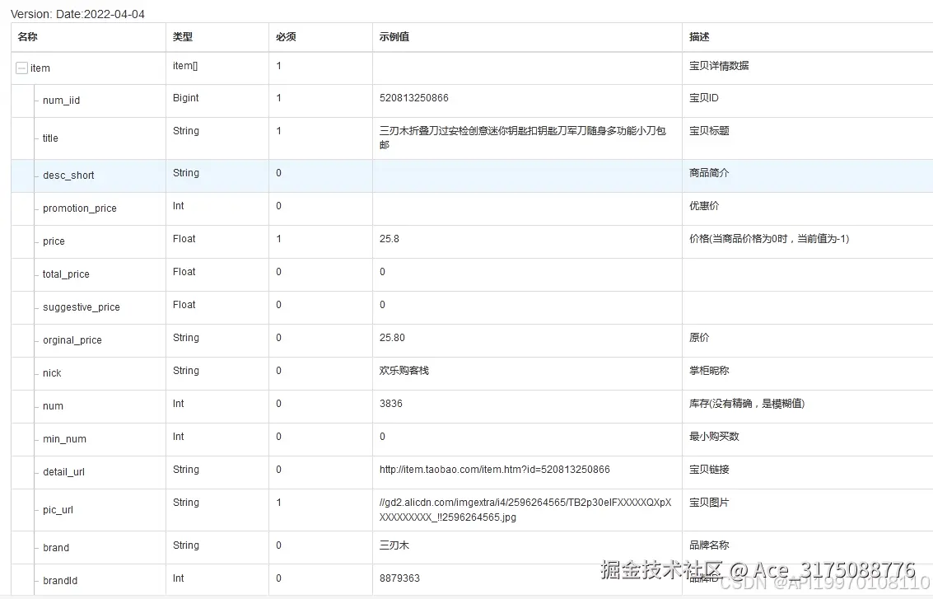Select the pic_url field name

point(58,510)
